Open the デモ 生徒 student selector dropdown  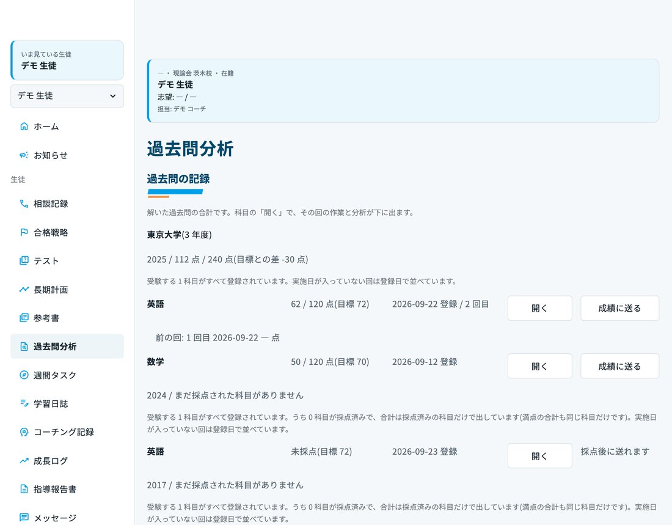(67, 96)
